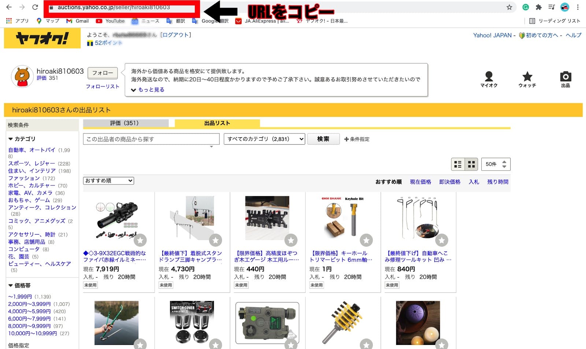Reload the page with the refresh icon
Screen dimensions: 586x349
pyautogui.click(x=35, y=7)
